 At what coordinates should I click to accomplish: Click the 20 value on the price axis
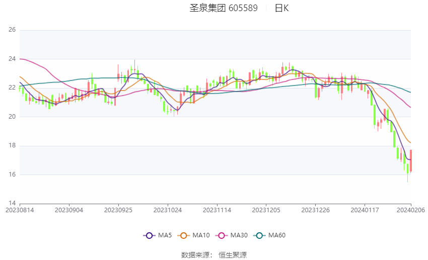(x=12, y=116)
